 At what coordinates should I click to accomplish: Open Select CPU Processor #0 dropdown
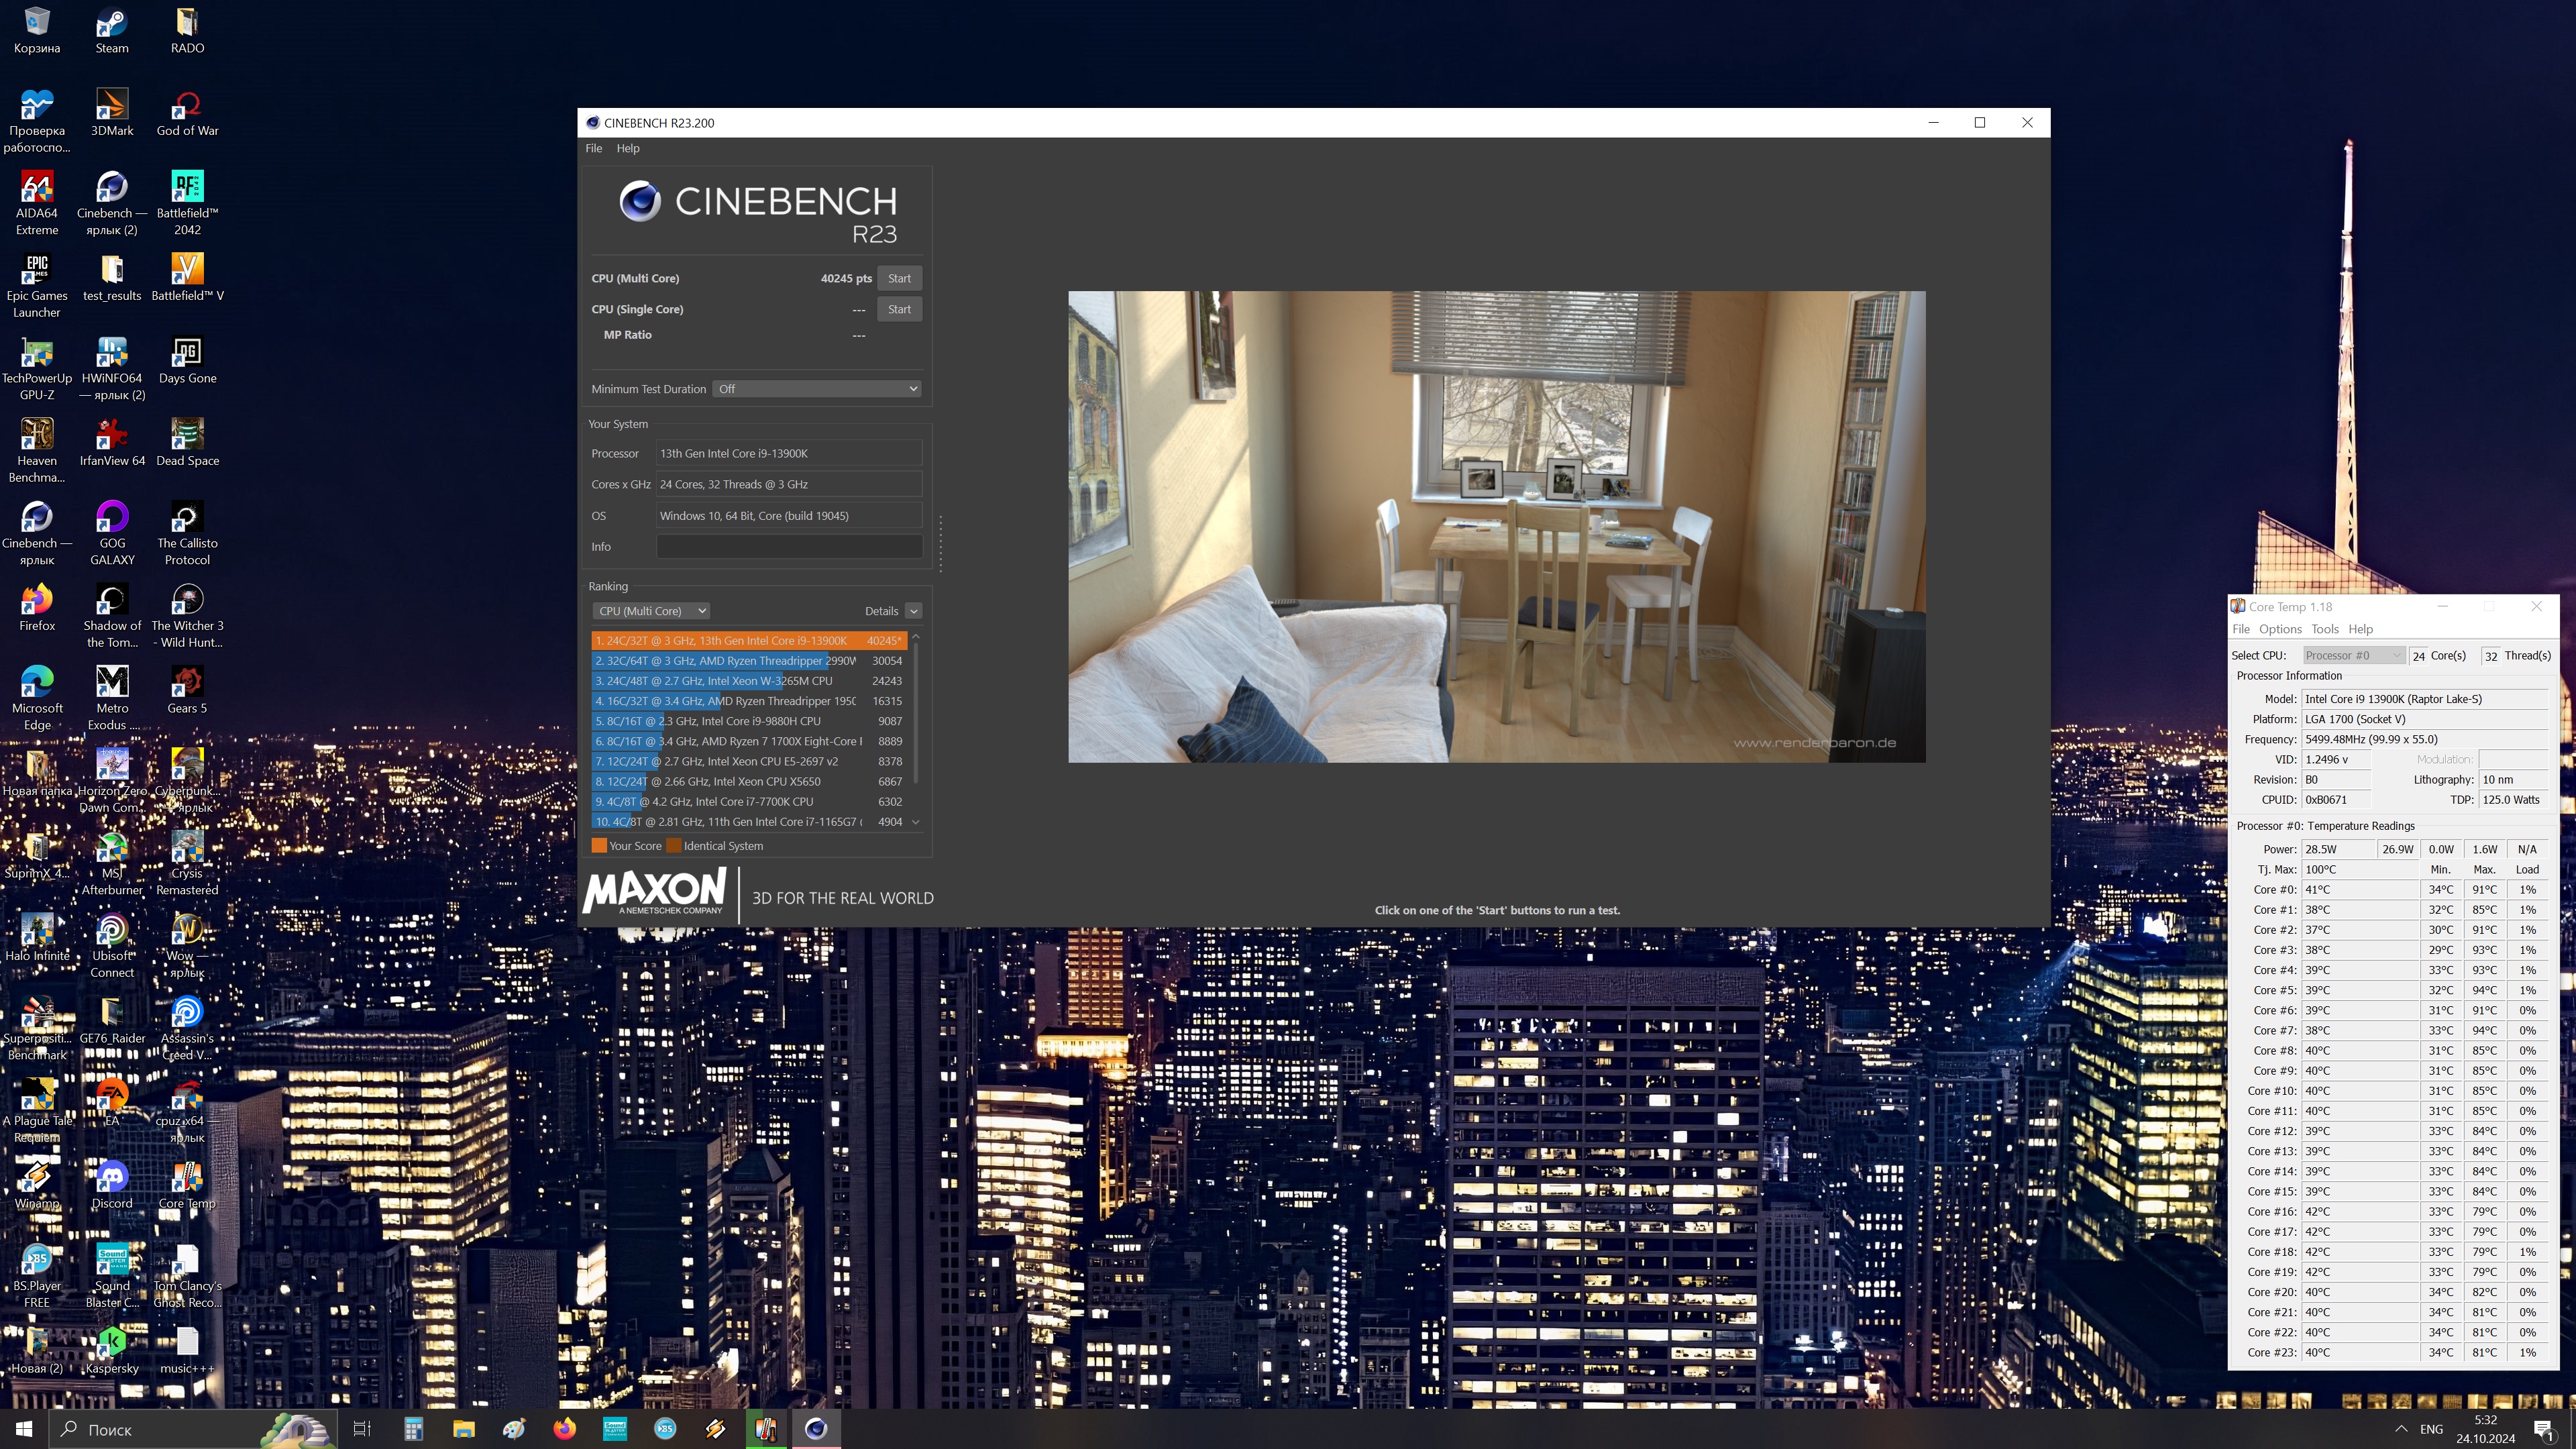tap(2352, 655)
